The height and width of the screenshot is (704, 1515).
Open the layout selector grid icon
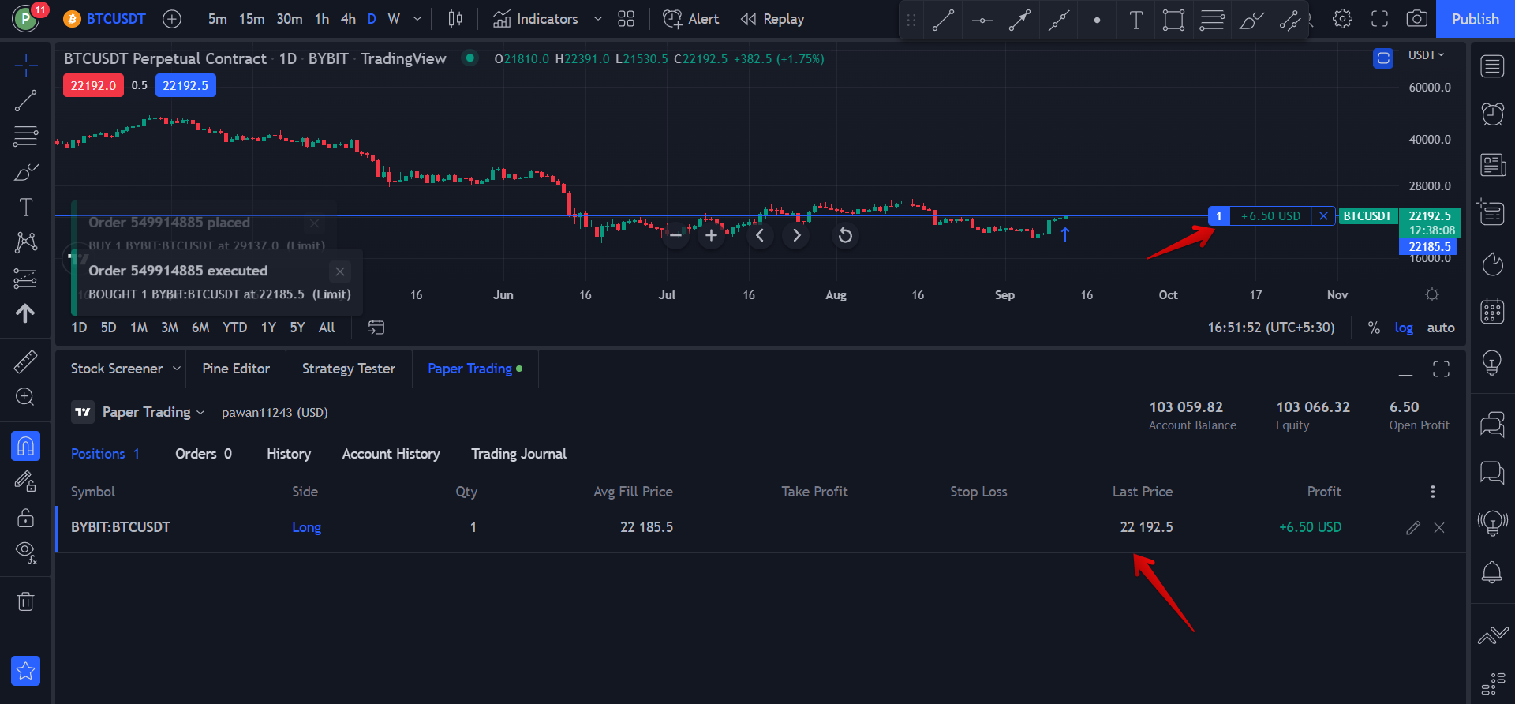click(626, 19)
